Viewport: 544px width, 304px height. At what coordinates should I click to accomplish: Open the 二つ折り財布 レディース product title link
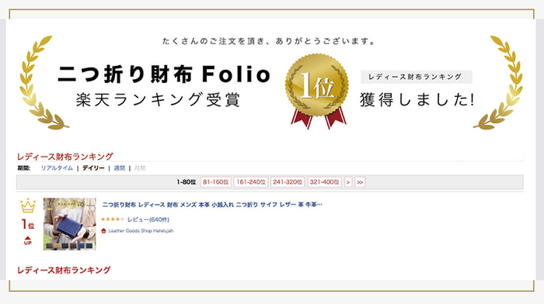tap(212, 205)
